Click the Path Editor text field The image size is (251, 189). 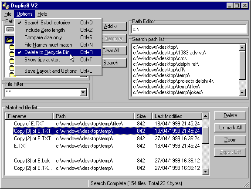tap(189, 29)
